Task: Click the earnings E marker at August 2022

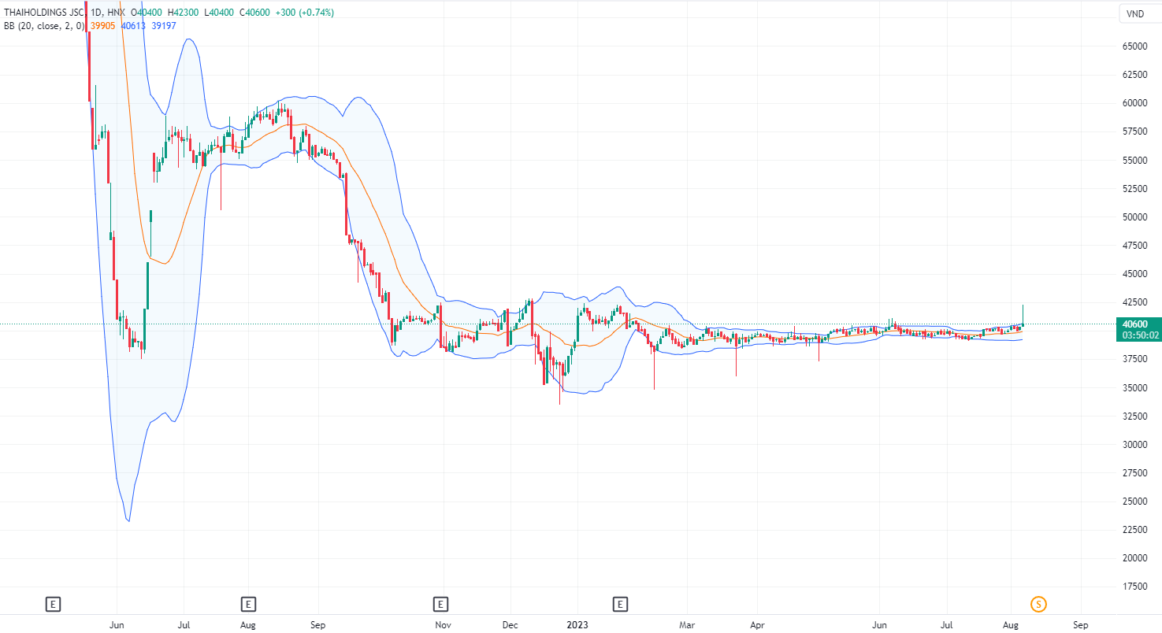Action: coord(248,605)
